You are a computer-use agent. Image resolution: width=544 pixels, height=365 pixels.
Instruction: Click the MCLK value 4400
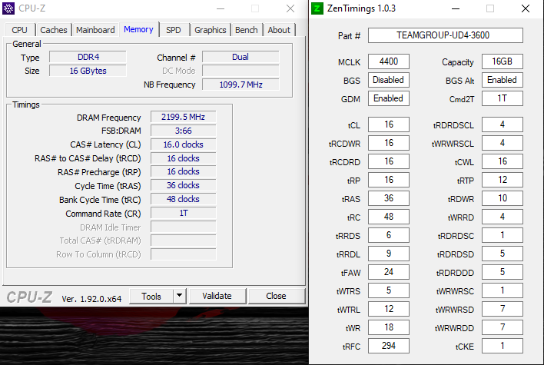tap(389, 61)
